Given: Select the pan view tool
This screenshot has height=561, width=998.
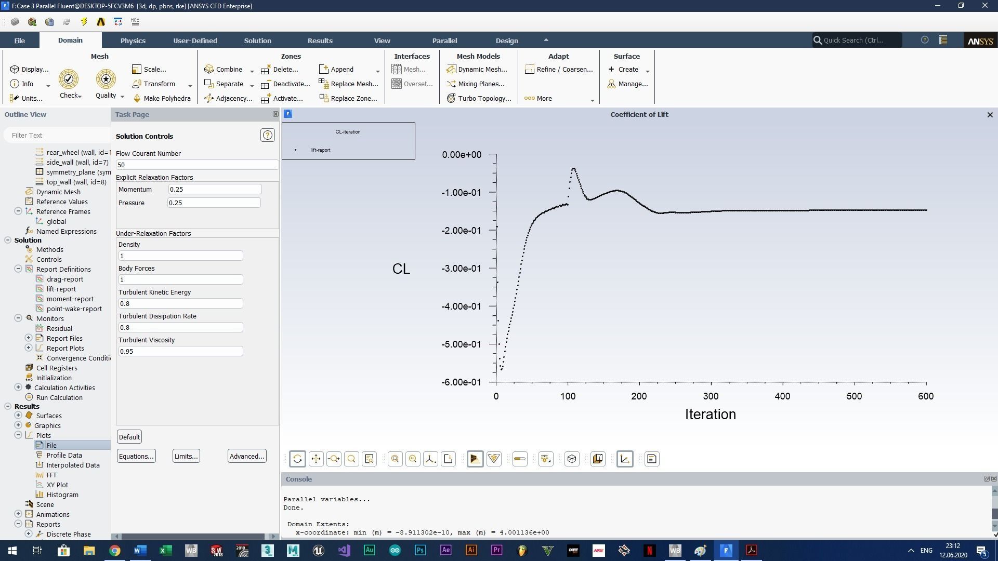Looking at the screenshot, I should click(316, 459).
